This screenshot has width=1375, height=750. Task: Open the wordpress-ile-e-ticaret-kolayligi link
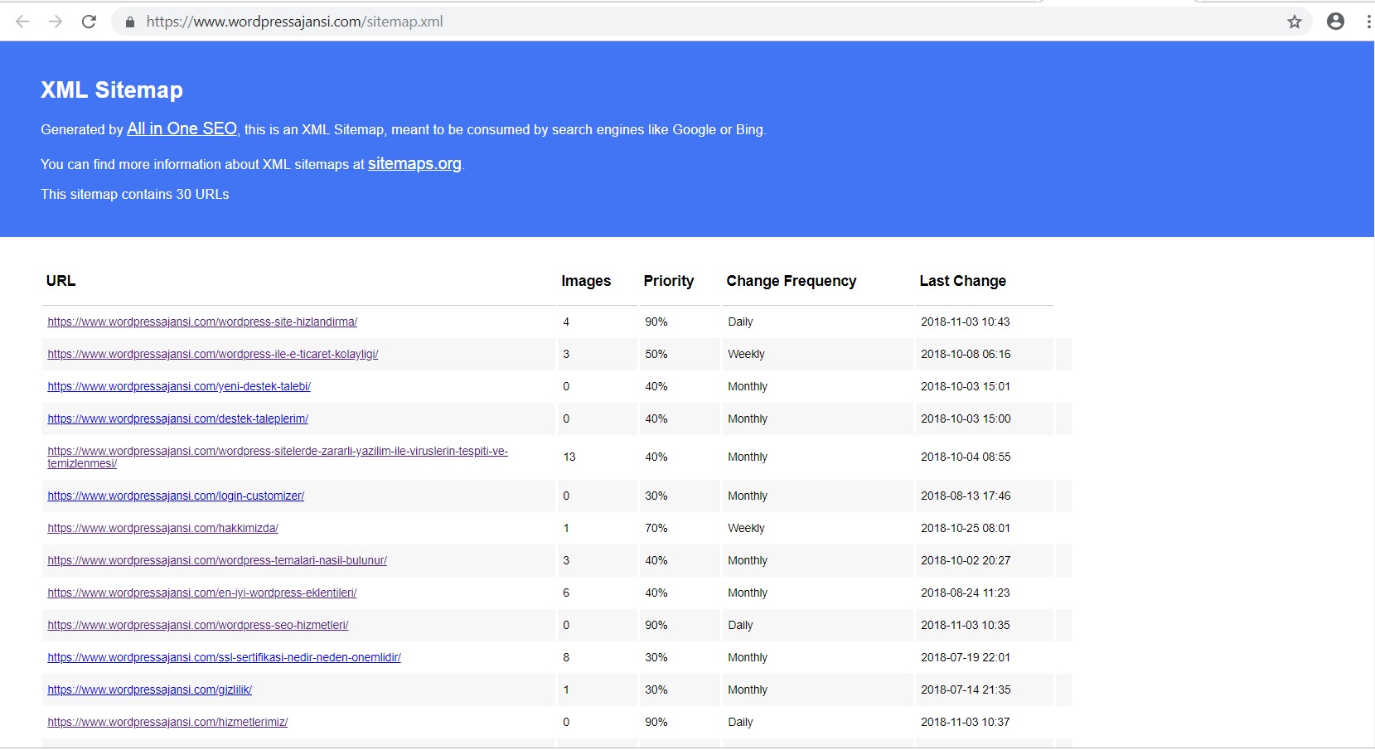(213, 354)
